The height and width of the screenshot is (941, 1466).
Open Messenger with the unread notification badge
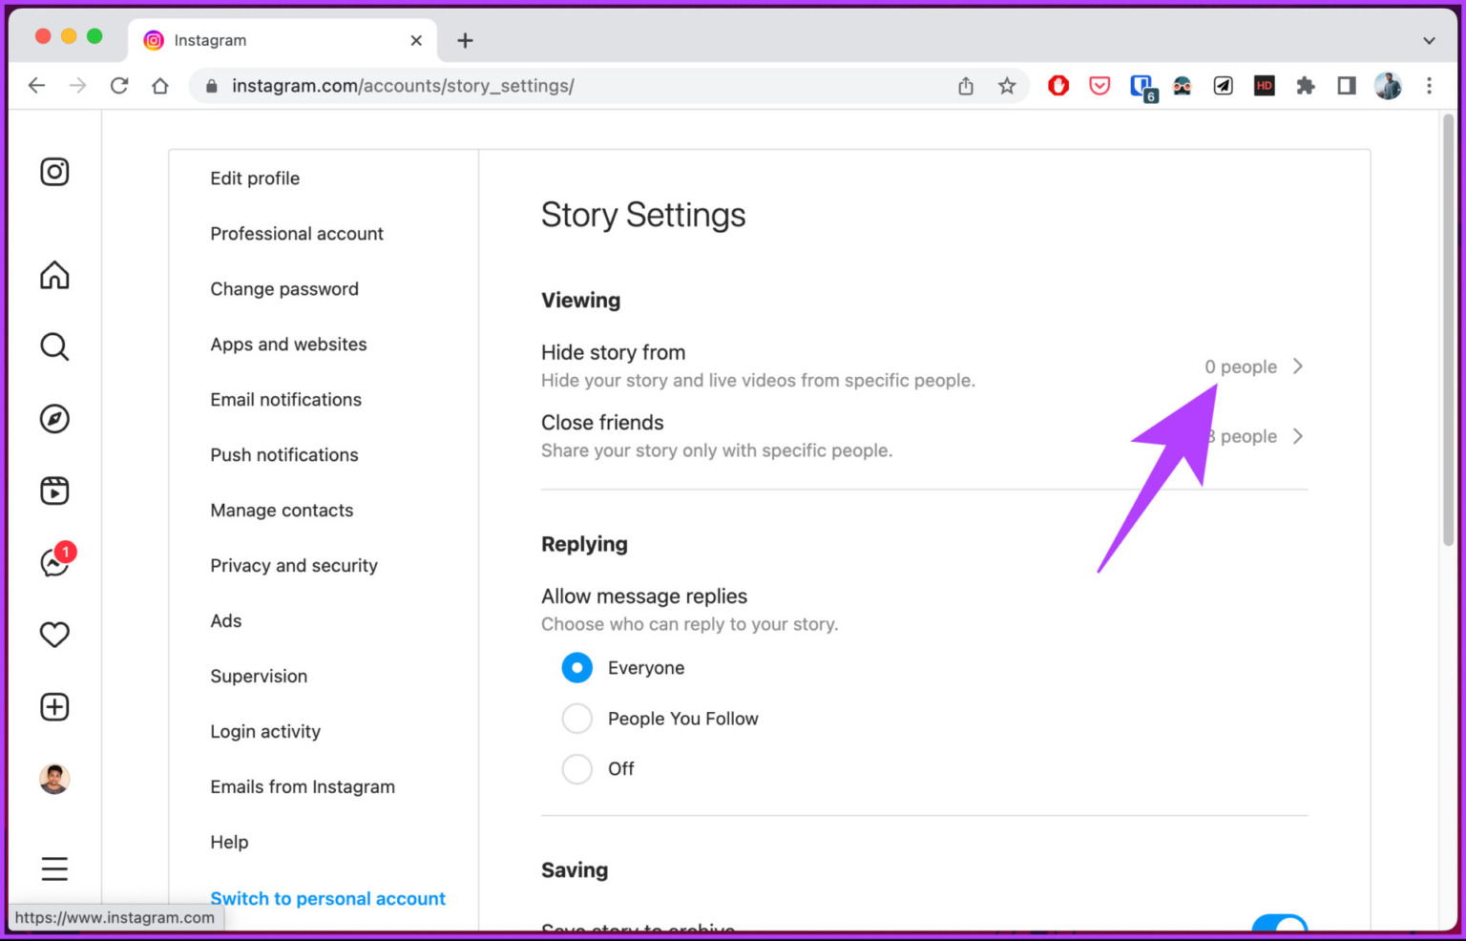(54, 561)
